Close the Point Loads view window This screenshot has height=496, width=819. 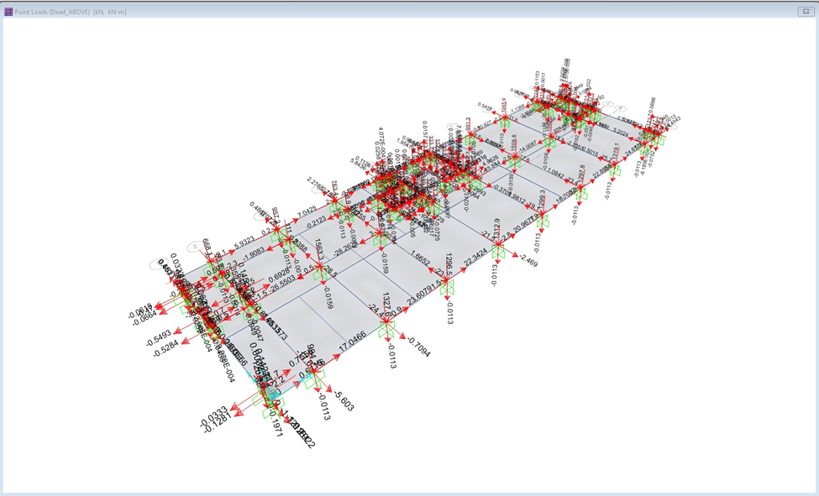click(x=804, y=12)
